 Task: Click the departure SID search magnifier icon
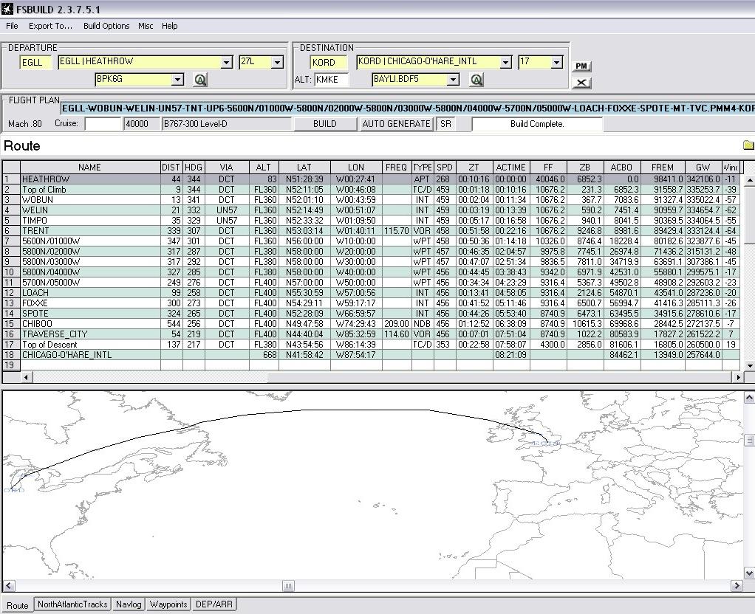pyautogui.click(x=200, y=80)
